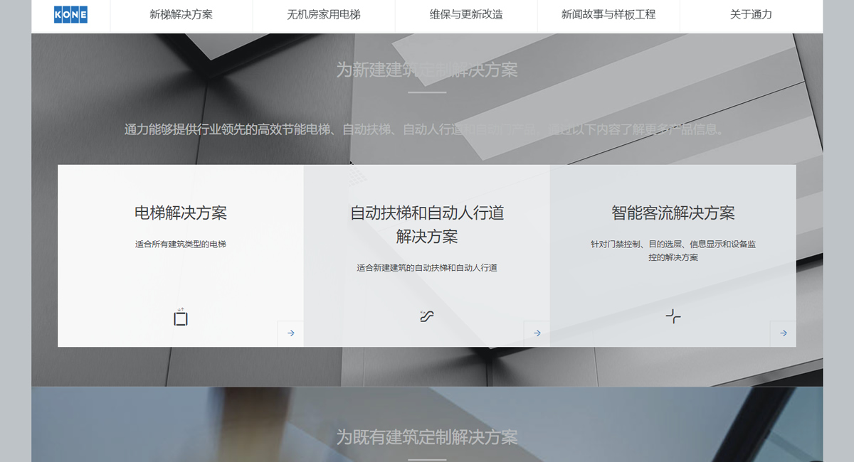Click arrow button on 自动扶梯 card
Screen dimensions: 854x462
[x=537, y=333]
